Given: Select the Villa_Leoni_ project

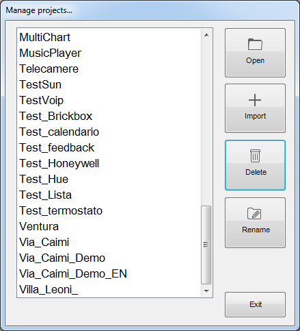Looking at the screenshot, I should pos(109,289).
